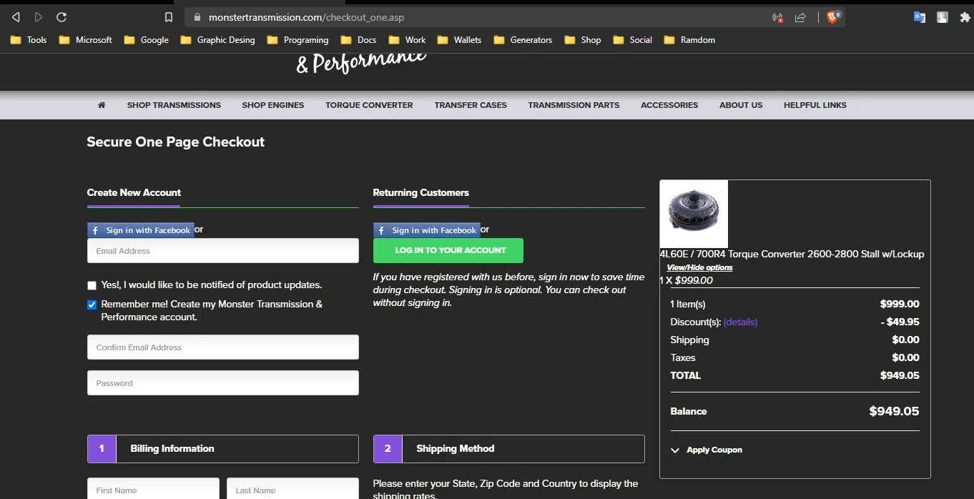Open the share icon in the address bar

(x=800, y=17)
